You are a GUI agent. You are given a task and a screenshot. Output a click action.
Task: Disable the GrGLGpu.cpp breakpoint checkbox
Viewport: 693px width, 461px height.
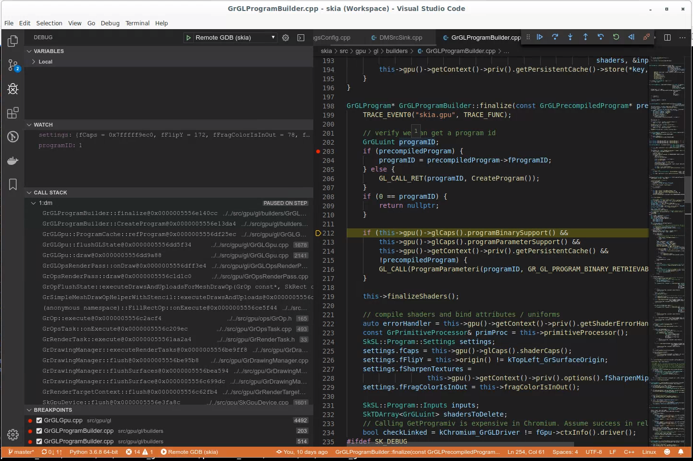click(39, 421)
